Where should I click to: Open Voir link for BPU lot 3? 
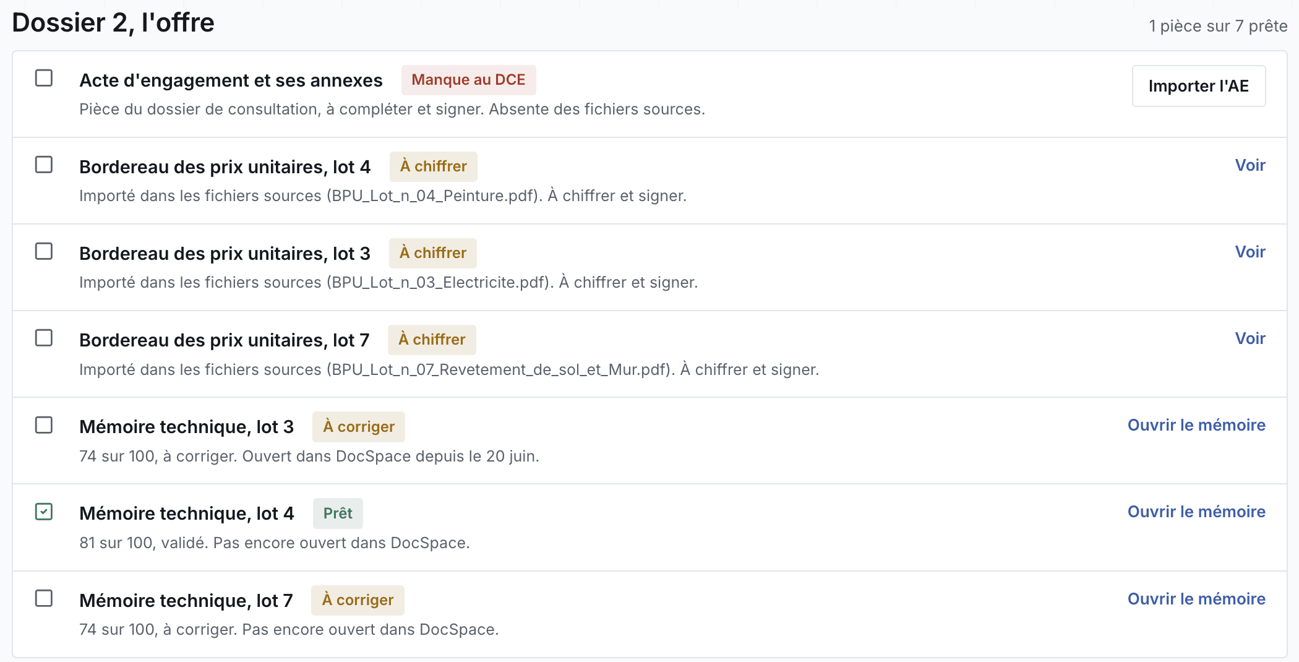pos(1250,252)
